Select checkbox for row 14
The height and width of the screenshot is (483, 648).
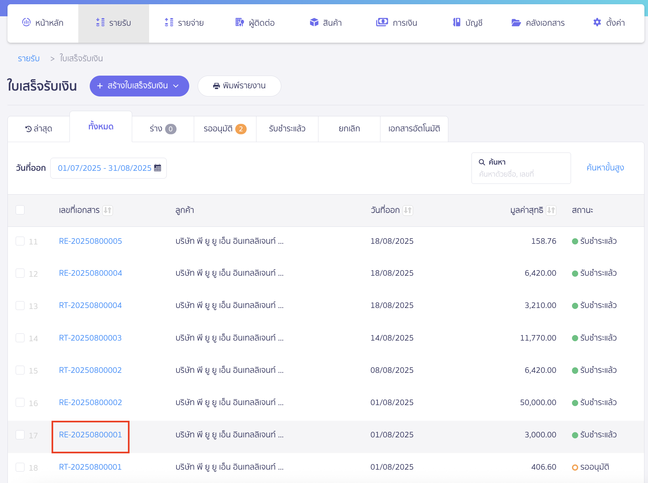(x=20, y=338)
